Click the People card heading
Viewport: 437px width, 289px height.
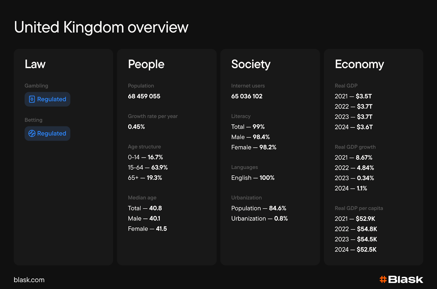146,65
